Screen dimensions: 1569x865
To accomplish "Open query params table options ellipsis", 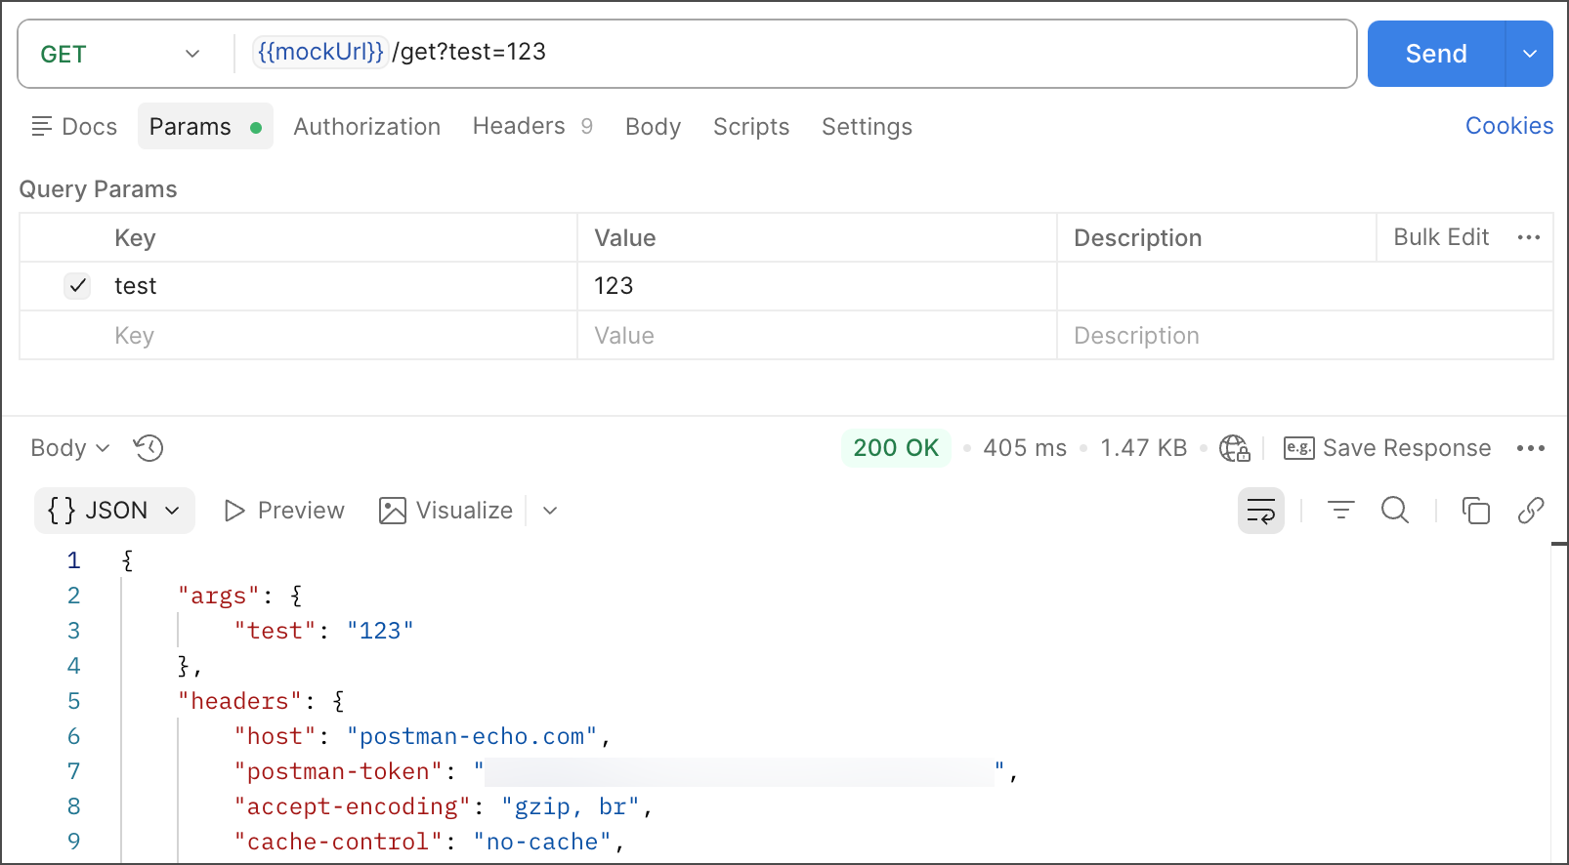I will coord(1528,238).
